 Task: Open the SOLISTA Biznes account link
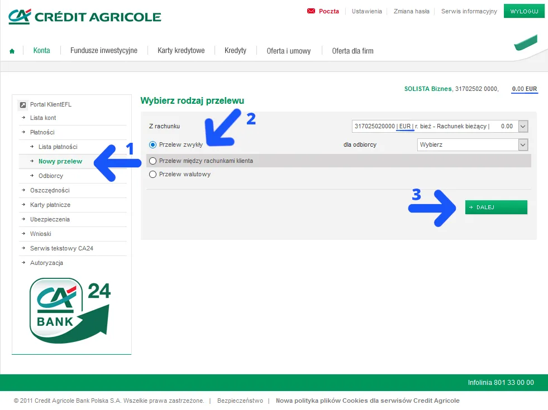(x=427, y=88)
